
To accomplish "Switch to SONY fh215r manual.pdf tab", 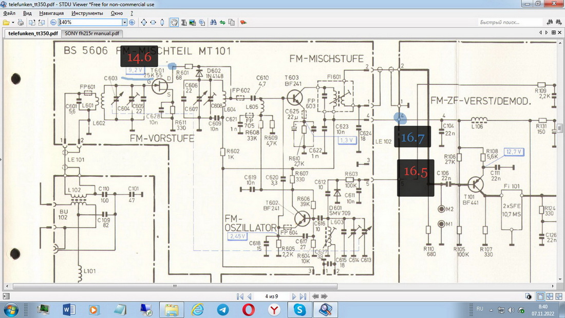I will pyautogui.click(x=91, y=33).
